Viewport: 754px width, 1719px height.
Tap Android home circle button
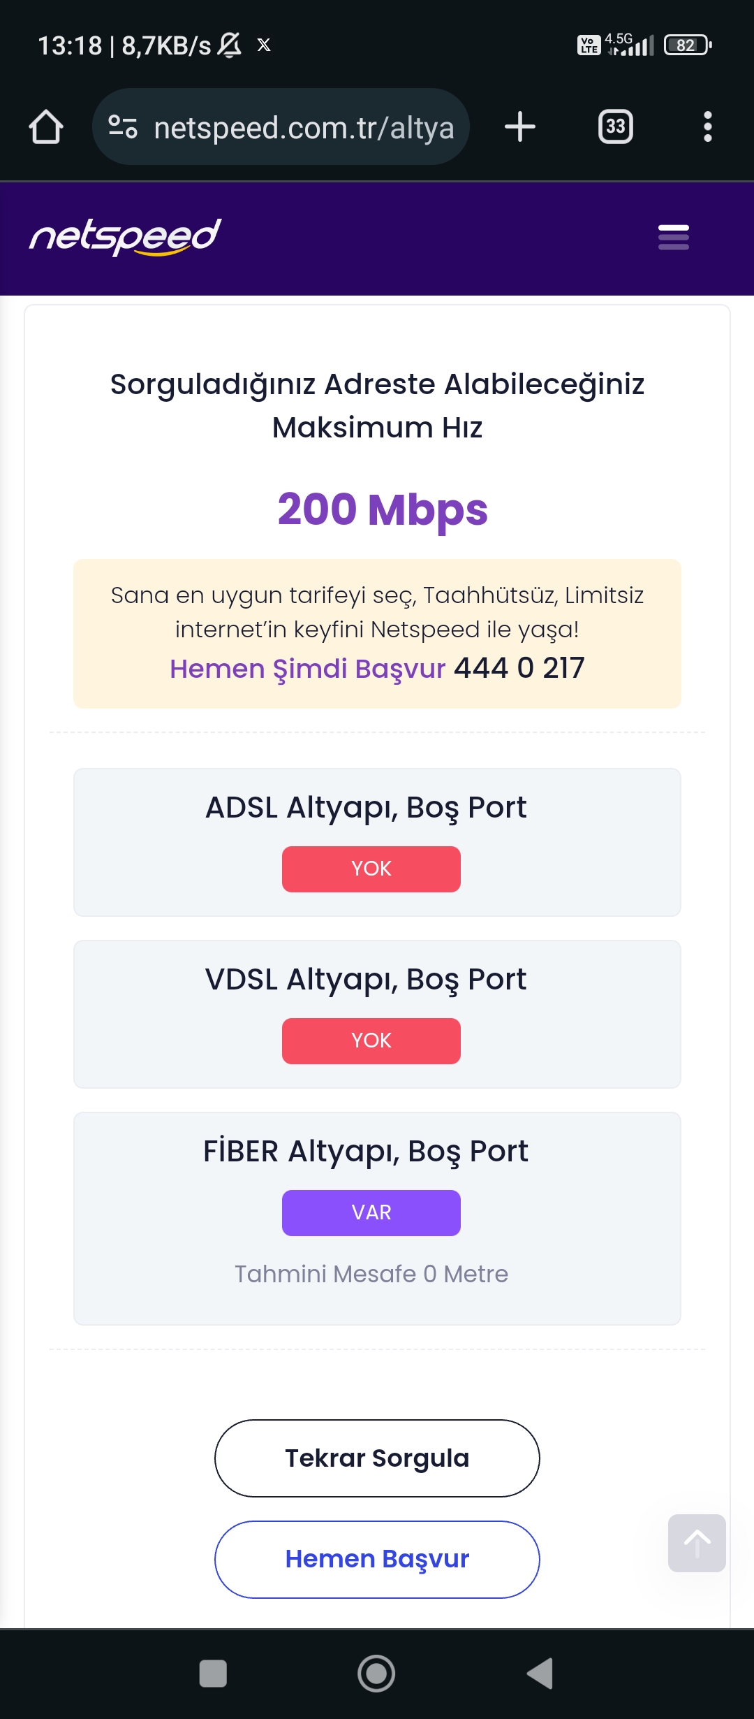[x=376, y=1674]
